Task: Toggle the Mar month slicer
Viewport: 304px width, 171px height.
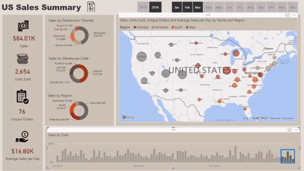Action: (x=198, y=7)
